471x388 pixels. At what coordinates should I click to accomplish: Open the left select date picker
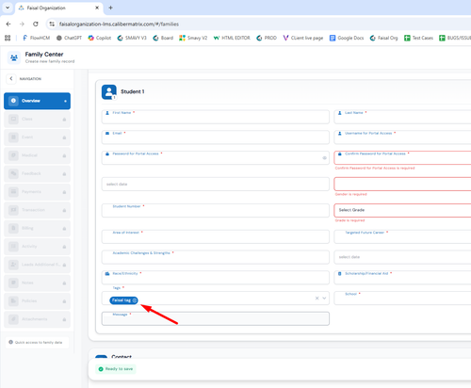[216, 184]
